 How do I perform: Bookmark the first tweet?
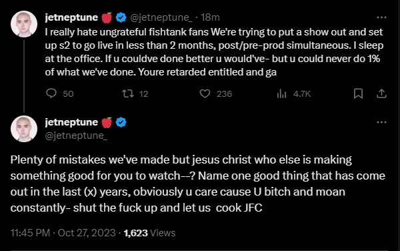click(358, 93)
